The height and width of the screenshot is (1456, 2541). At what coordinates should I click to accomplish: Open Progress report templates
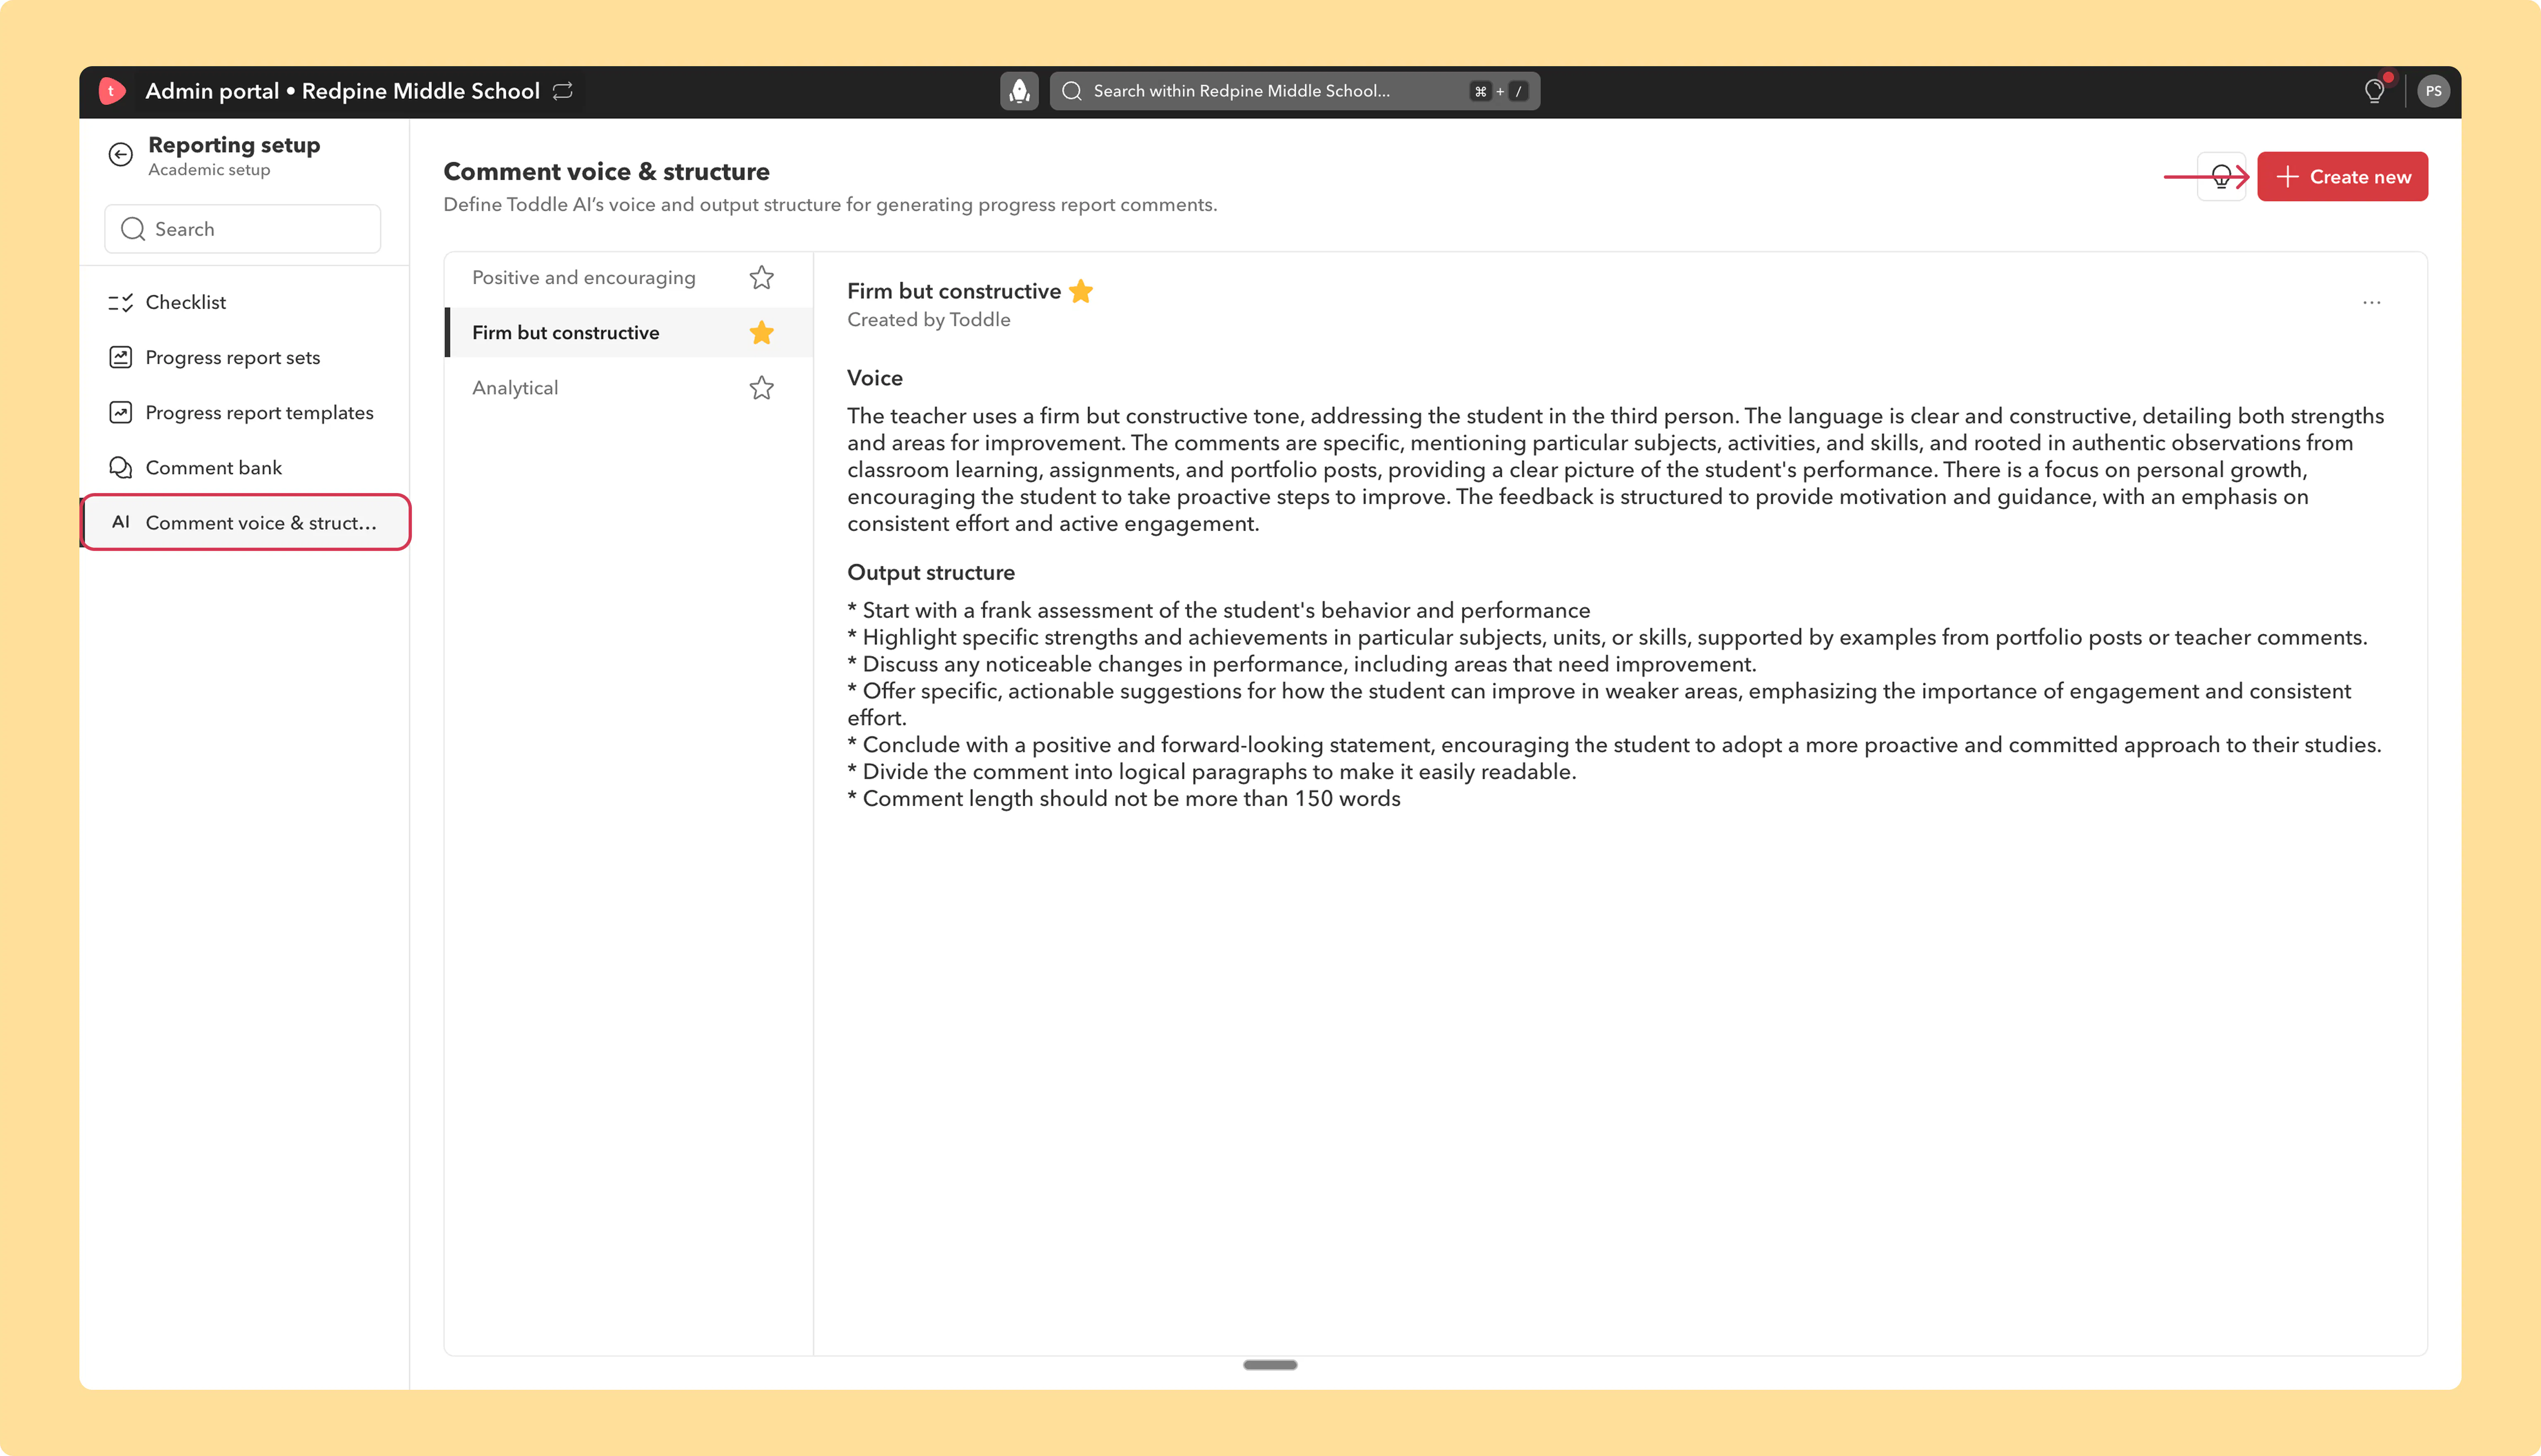[x=245, y=412]
